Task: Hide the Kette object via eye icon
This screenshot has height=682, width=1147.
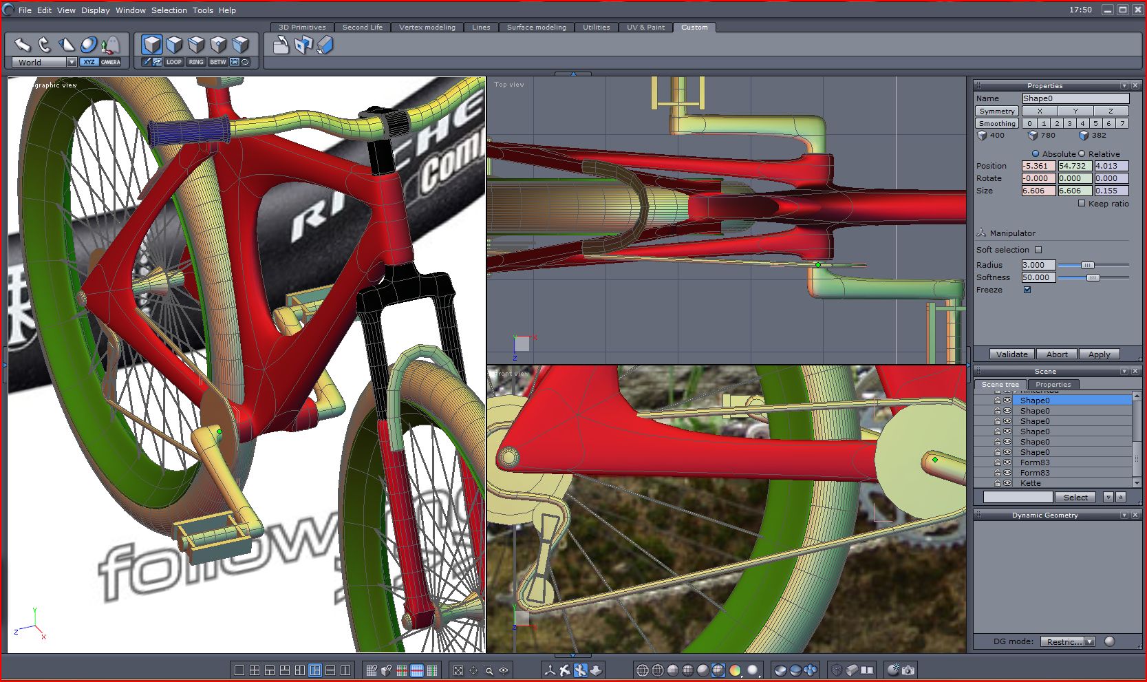Action: 1007,483
